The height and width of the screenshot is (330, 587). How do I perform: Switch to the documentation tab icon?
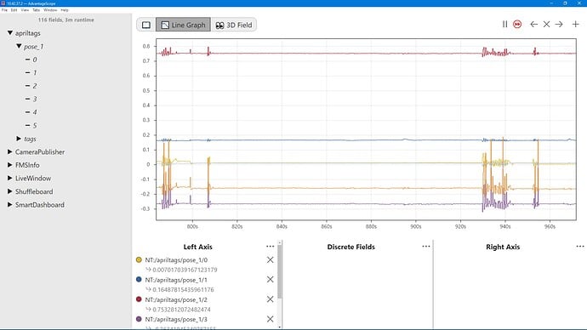coord(146,25)
